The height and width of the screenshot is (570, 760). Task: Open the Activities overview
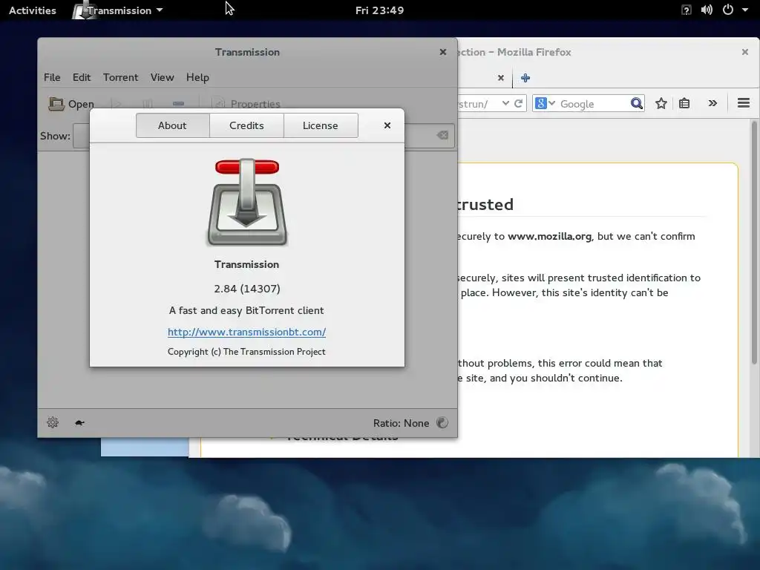33,10
